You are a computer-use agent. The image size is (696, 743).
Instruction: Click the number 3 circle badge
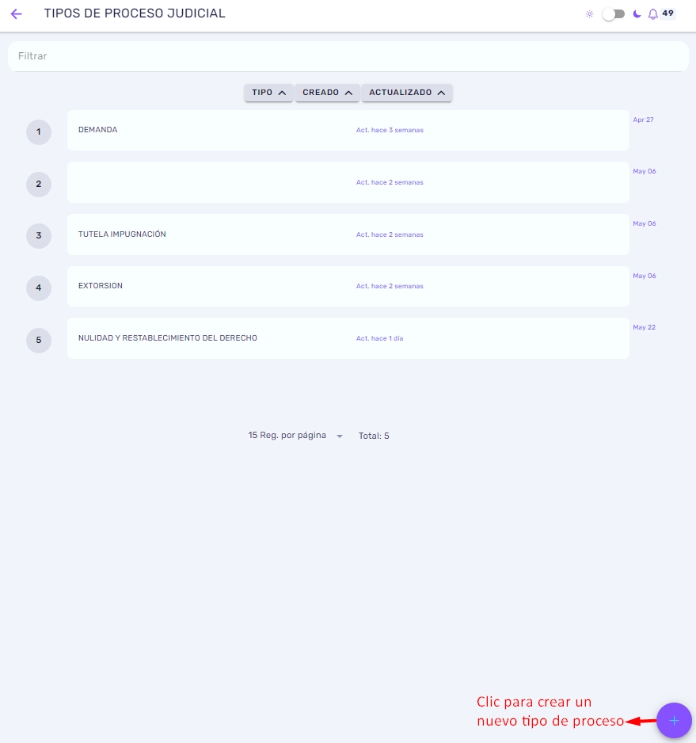click(x=39, y=236)
